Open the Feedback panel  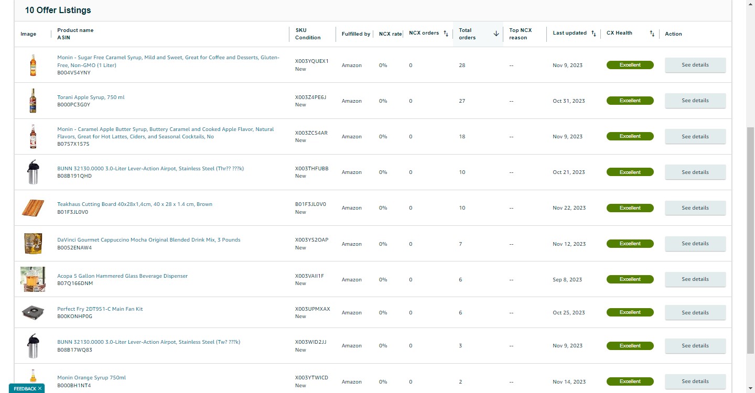[25, 388]
